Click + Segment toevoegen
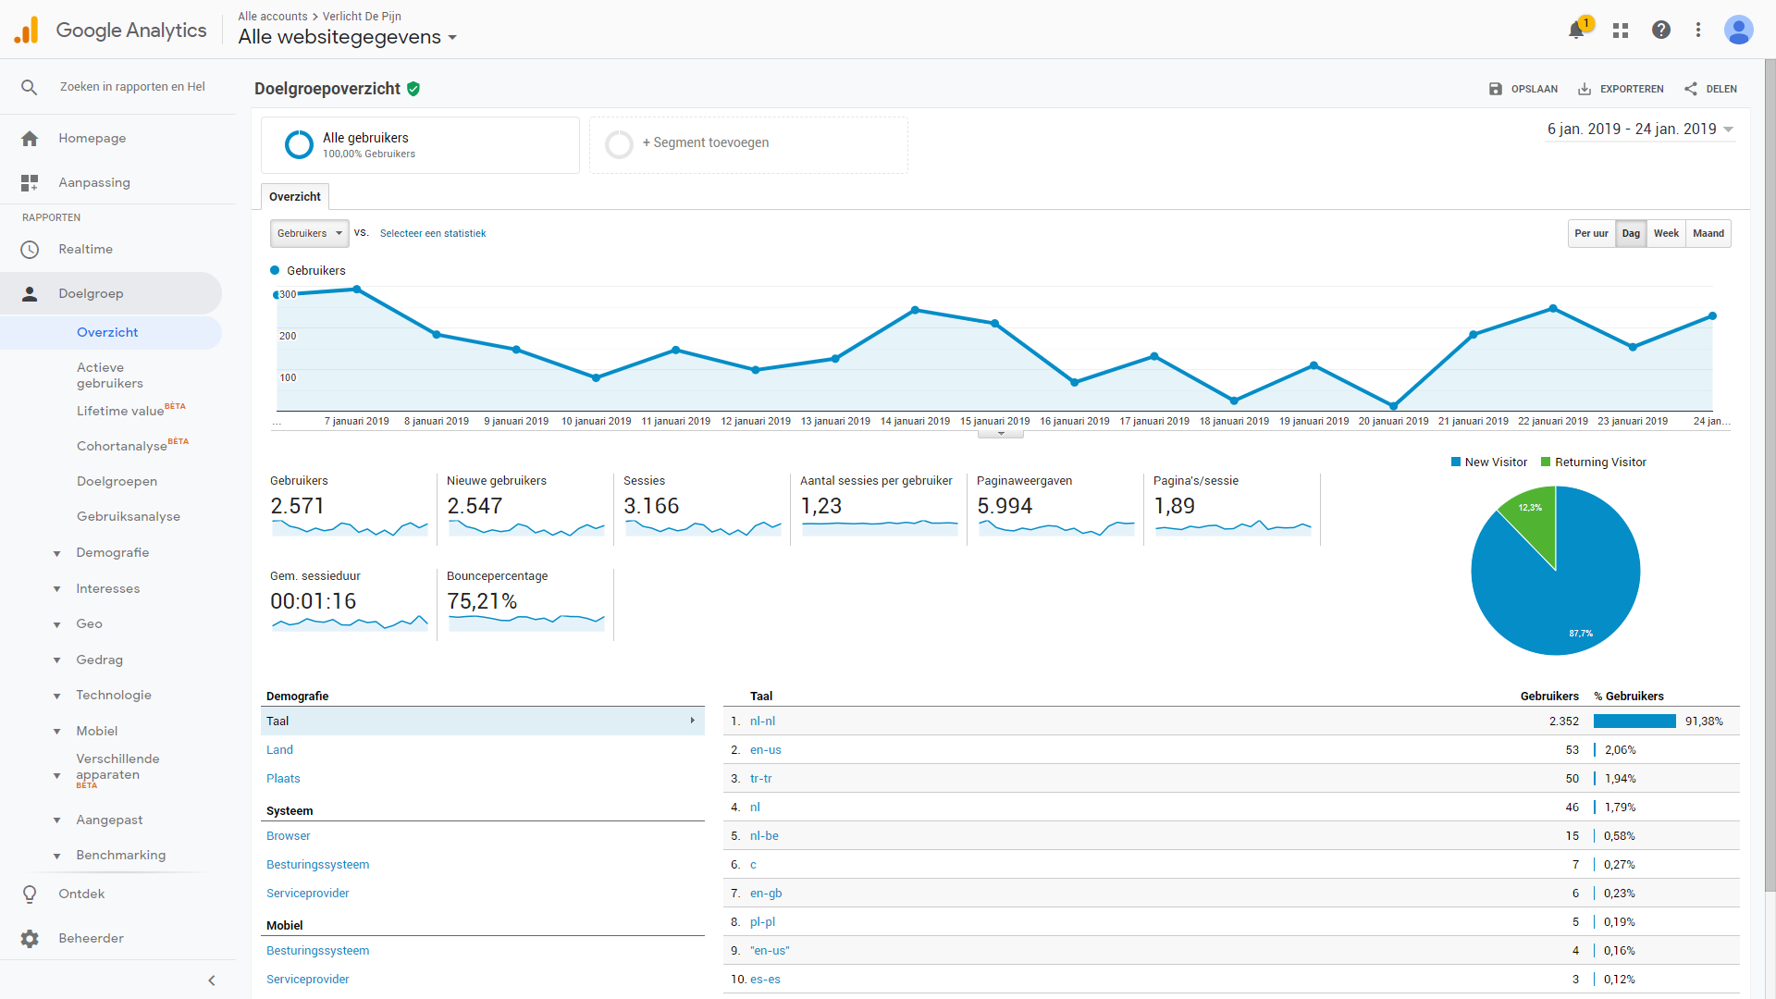The height and width of the screenshot is (999, 1776). tap(706, 143)
